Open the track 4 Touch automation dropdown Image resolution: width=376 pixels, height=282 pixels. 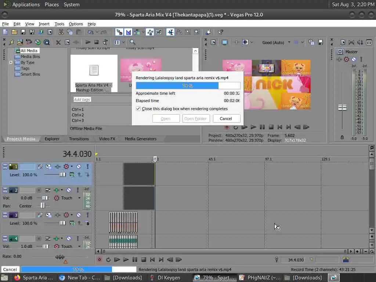point(79,246)
